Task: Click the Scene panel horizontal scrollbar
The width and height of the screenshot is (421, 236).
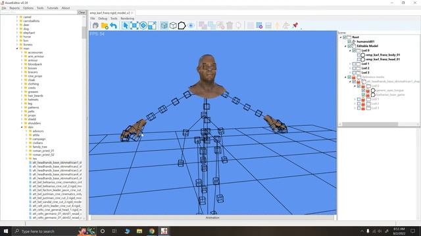Action: click(370, 124)
